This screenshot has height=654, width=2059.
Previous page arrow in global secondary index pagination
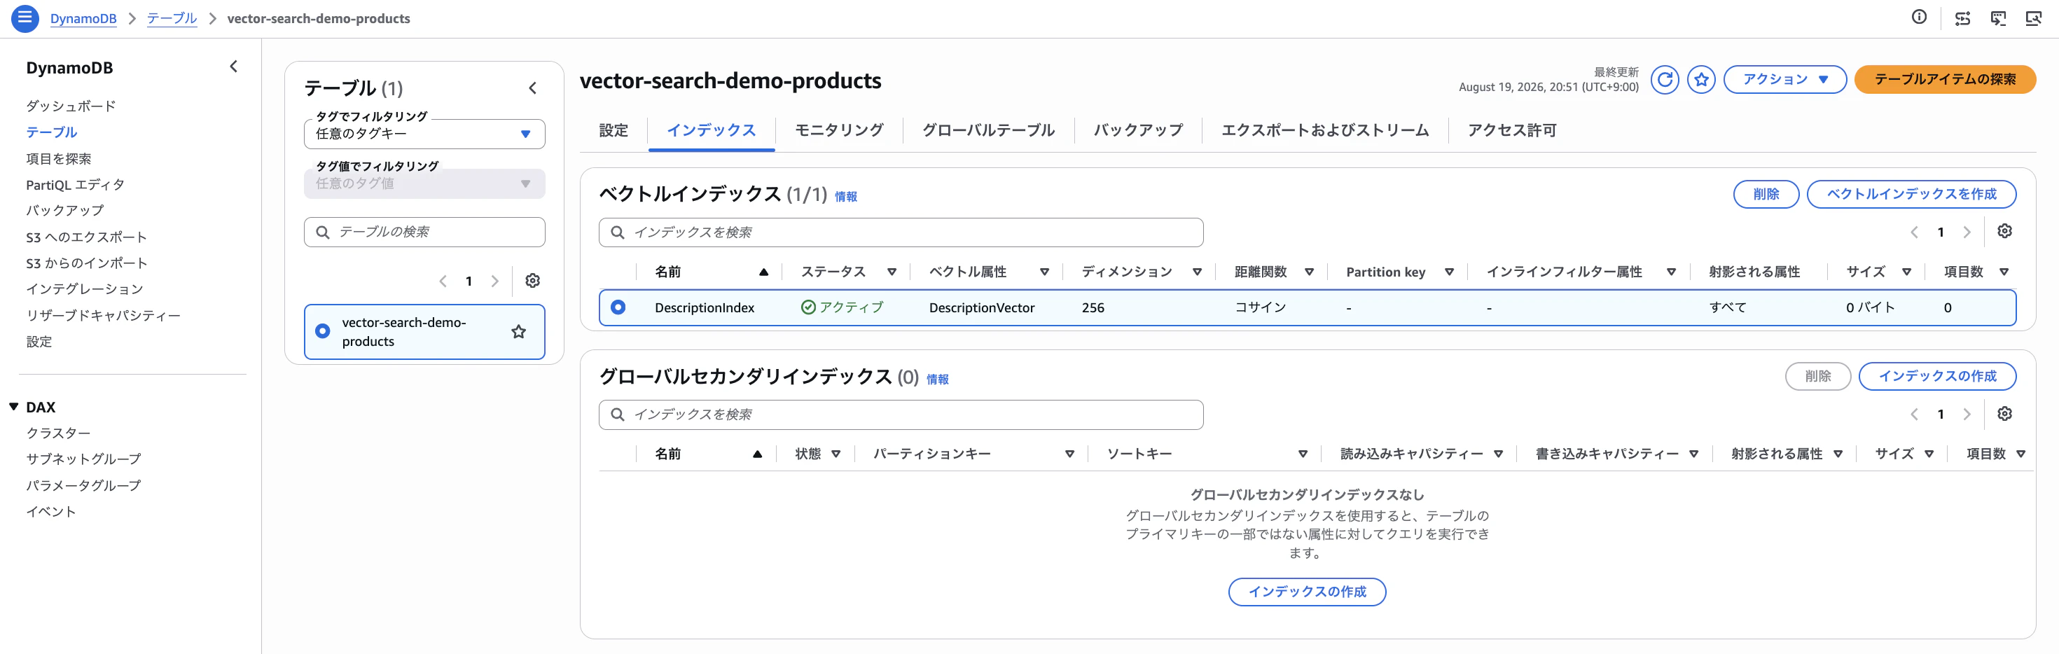pyautogui.click(x=1914, y=414)
